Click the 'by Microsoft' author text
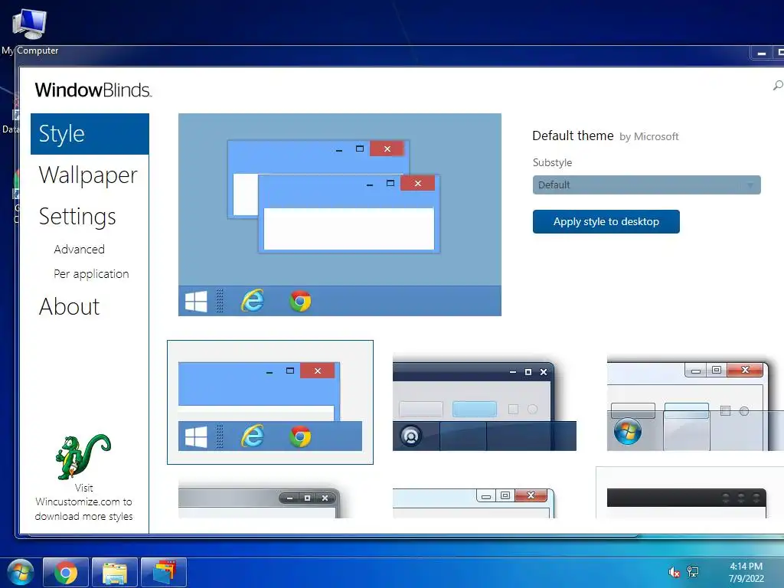Screen dimensions: 784x588 click(648, 136)
